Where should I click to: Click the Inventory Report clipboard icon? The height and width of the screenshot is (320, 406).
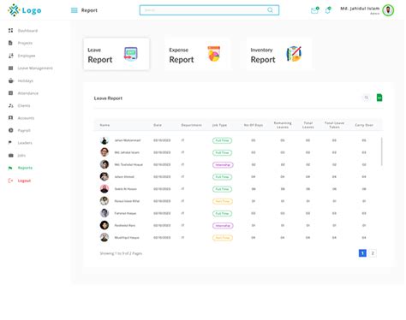coord(294,54)
